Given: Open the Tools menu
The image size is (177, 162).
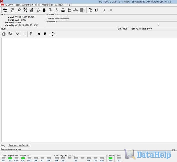Looking at the screenshot, I should [38, 5].
